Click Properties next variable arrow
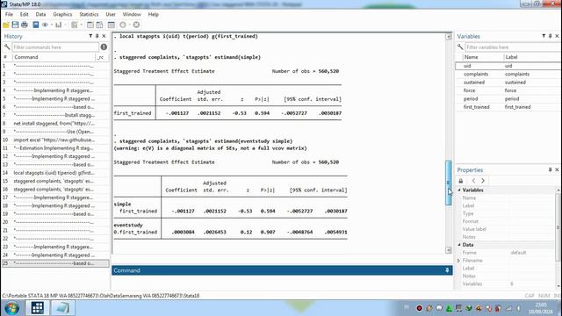Viewport: 562px width, 316px height. (483, 181)
